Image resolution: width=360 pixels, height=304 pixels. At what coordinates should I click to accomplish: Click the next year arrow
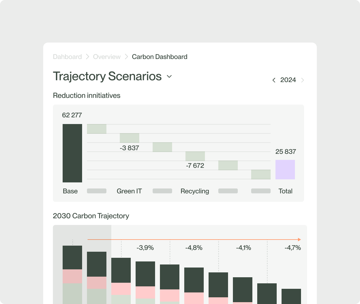pos(303,80)
